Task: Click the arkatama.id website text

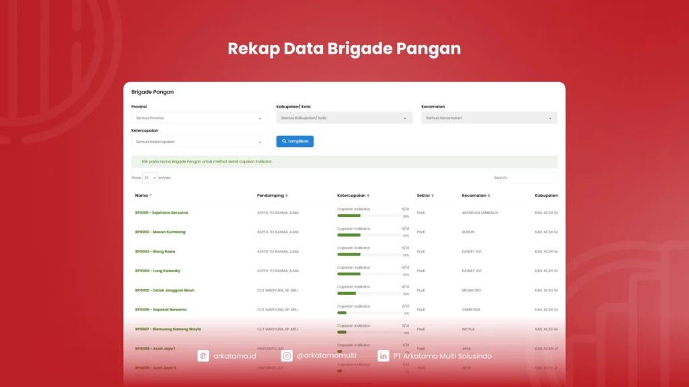Action: pyautogui.click(x=235, y=356)
